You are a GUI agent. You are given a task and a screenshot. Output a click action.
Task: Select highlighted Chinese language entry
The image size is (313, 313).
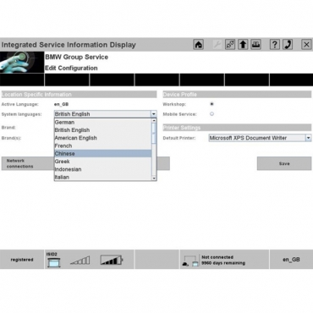coord(103,153)
